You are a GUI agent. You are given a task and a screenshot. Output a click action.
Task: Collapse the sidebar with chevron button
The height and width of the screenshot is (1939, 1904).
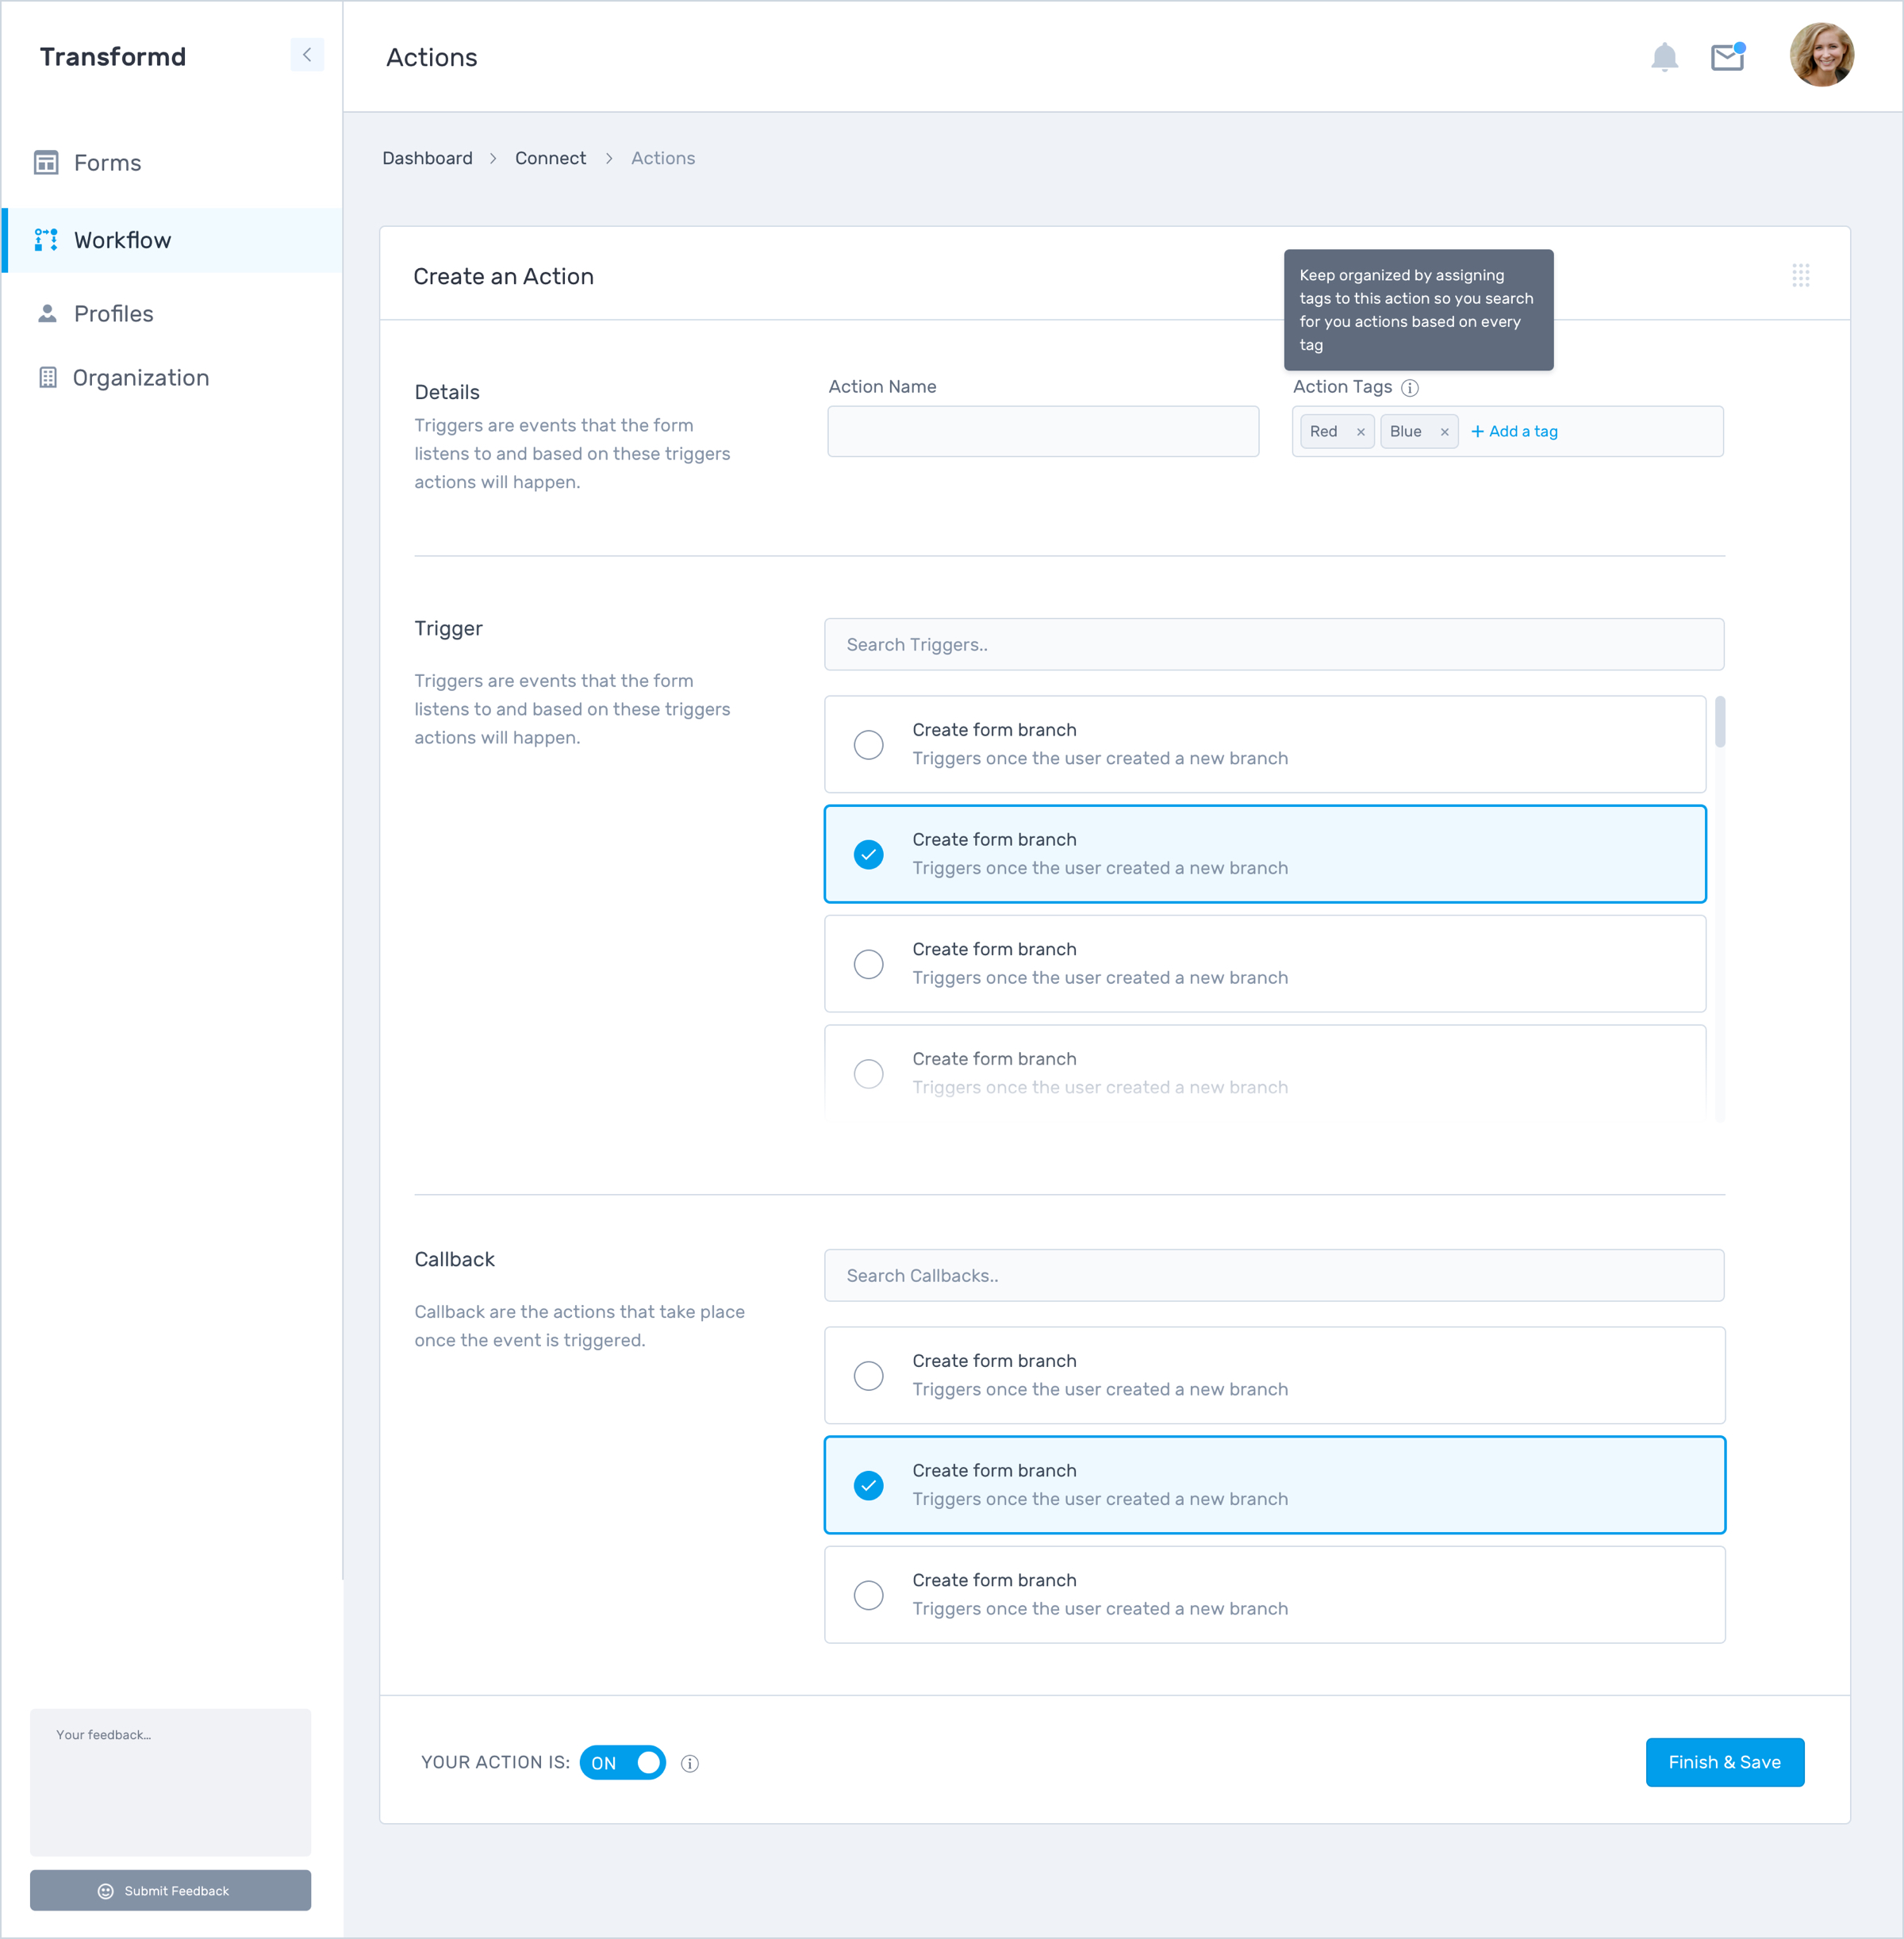[307, 55]
